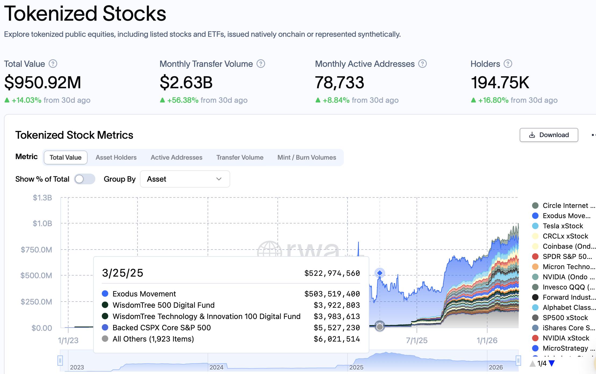Switch to Asset Holders metric tab
Viewport: 596px width, 374px height.
pyautogui.click(x=116, y=157)
